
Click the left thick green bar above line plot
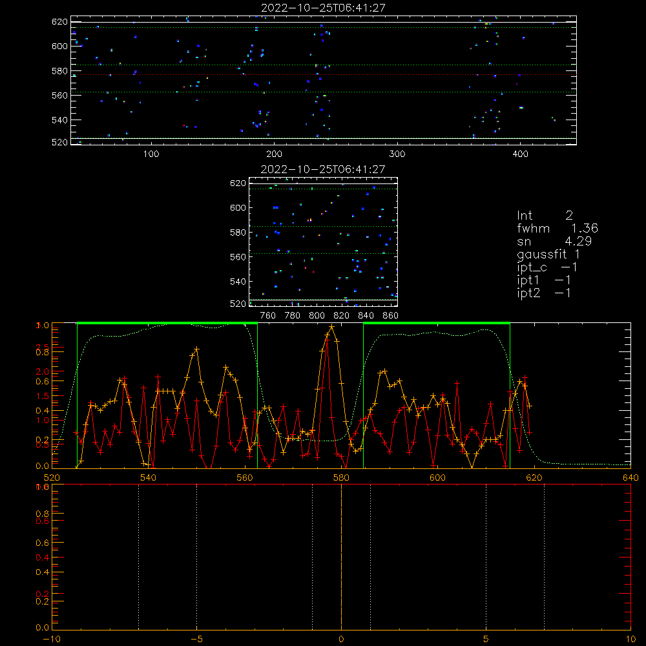pos(167,324)
